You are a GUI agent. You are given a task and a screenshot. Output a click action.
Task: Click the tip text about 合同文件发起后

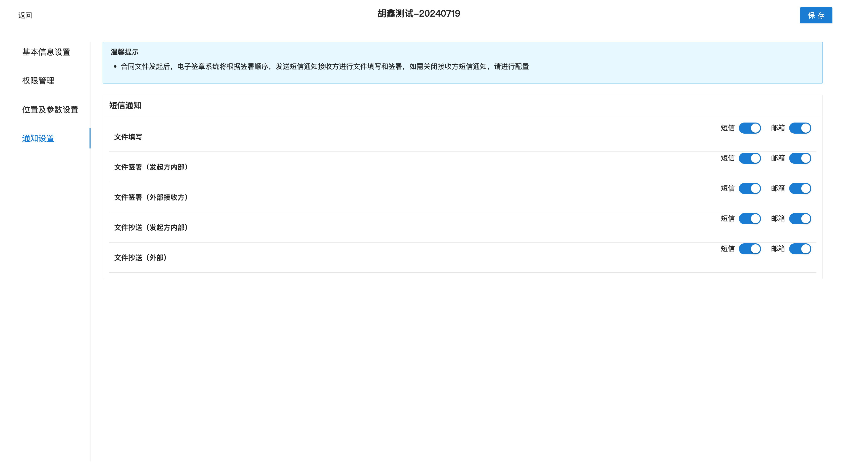(x=325, y=67)
